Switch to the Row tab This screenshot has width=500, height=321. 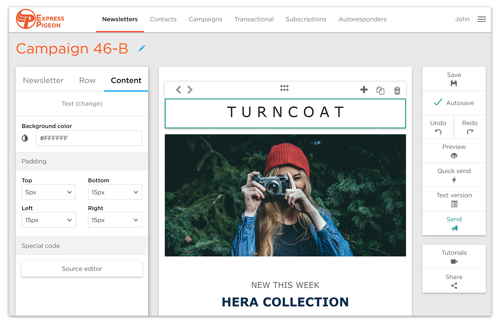(x=87, y=81)
